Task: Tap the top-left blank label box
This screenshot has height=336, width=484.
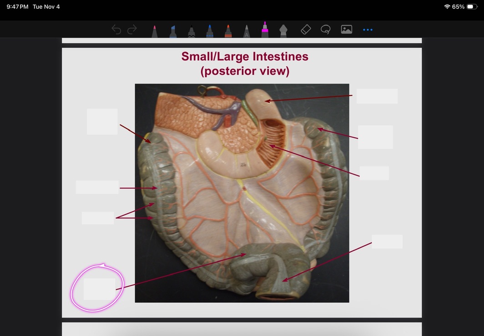Action: (102, 121)
